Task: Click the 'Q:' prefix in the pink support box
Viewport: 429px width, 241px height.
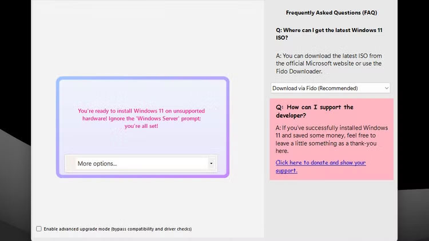Action: point(279,107)
